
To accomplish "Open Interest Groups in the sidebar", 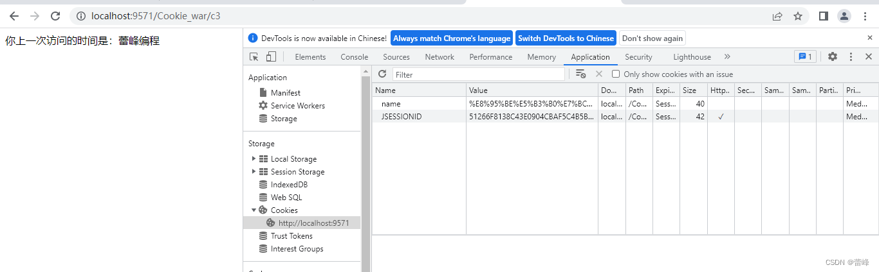I will point(297,248).
